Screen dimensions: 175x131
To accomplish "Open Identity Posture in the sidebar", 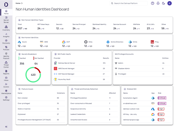I will click(x=6, y=56).
